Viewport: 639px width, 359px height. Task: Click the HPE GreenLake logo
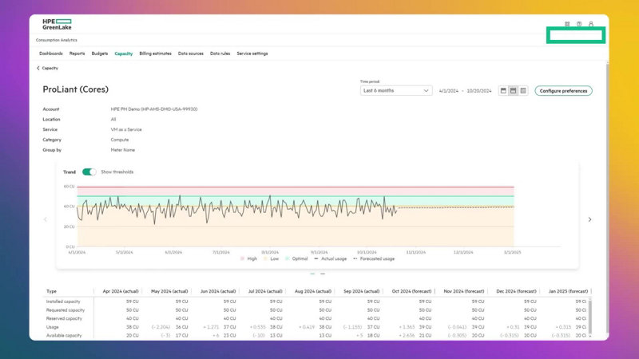(57, 24)
